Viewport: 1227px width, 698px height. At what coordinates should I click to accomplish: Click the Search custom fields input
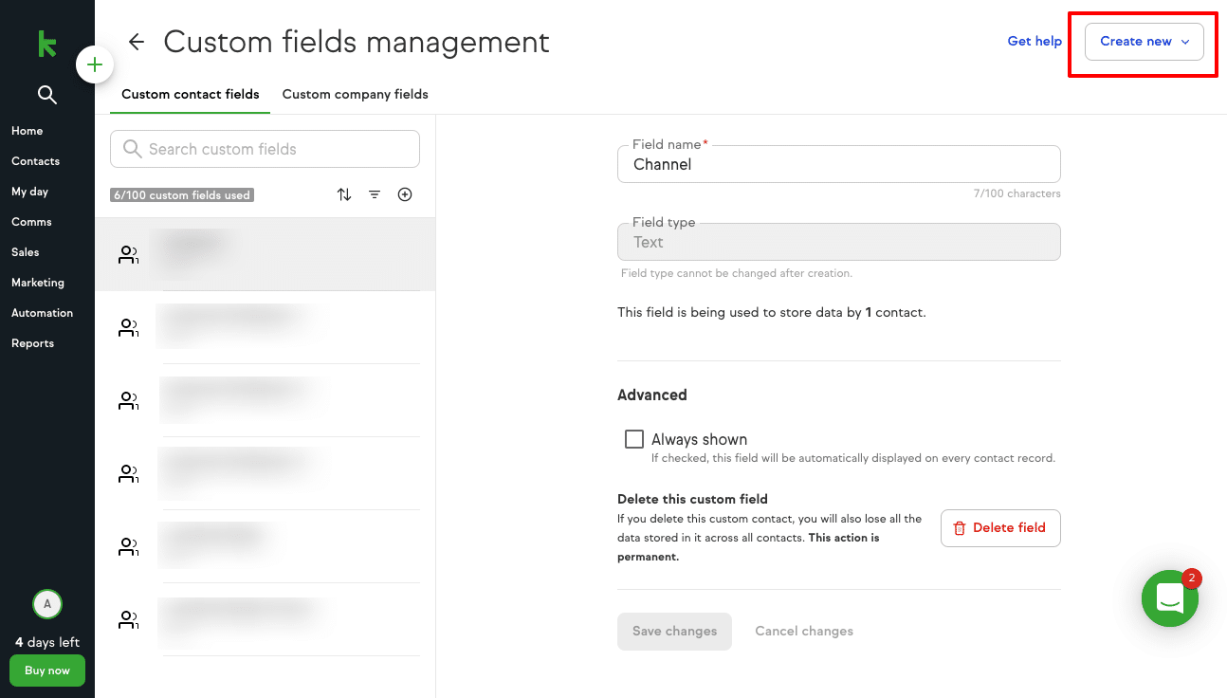[x=264, y=149]
